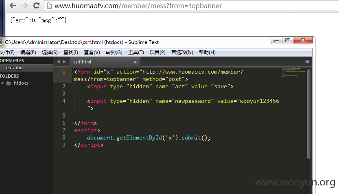Image resolution: width=339 pixels, height=194 pixels.
Task: Open the 首选项(N) menu
Action: pos(182,52)
